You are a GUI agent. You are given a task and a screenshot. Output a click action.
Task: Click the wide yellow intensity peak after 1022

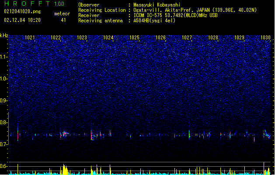pyautogui.click(x=65, y=170)
